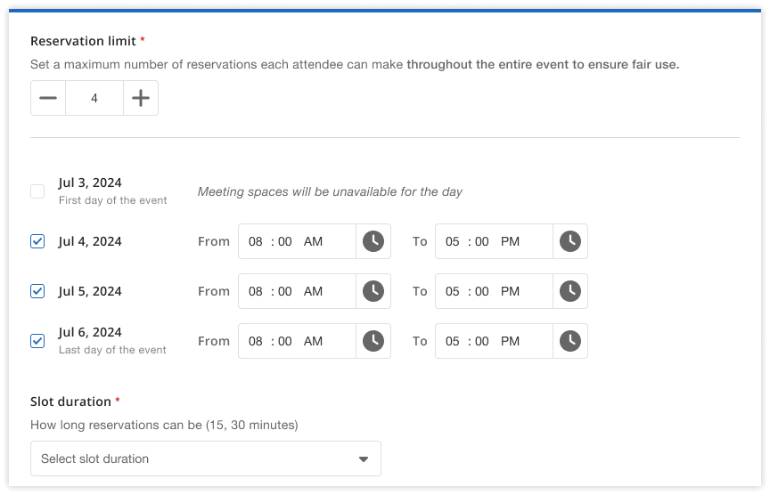Open clock picker for Jul 4 To time
Viewport: 770px width, 495px height.
click(569, 241)
